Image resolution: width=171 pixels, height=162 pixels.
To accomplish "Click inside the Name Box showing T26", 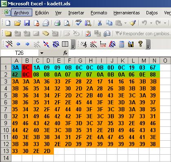I will 19,53.
